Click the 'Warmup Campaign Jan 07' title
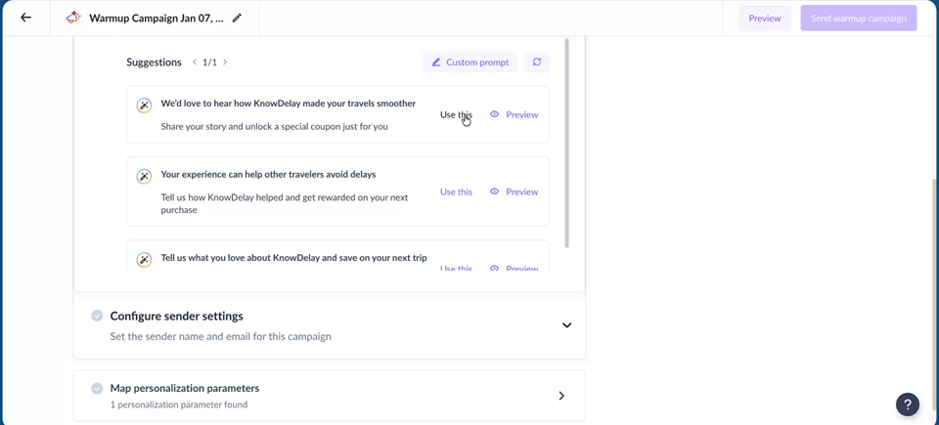 click(x=156, y=18)
